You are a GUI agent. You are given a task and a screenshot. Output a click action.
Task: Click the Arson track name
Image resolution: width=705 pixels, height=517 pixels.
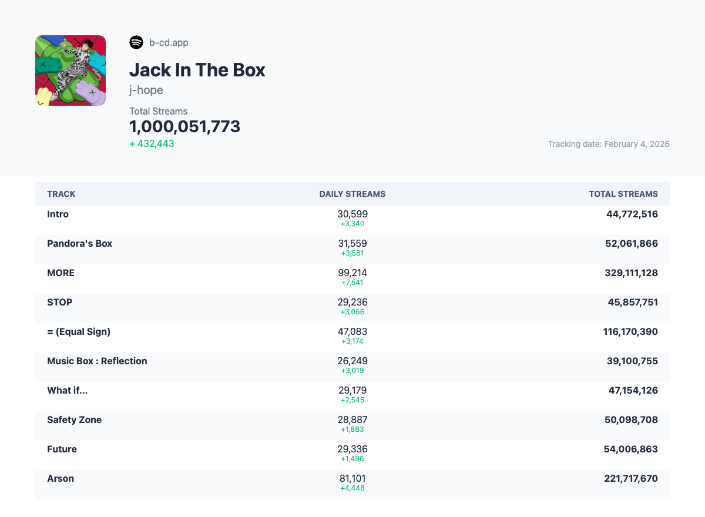pyautogui.click(x=61, y=479)
